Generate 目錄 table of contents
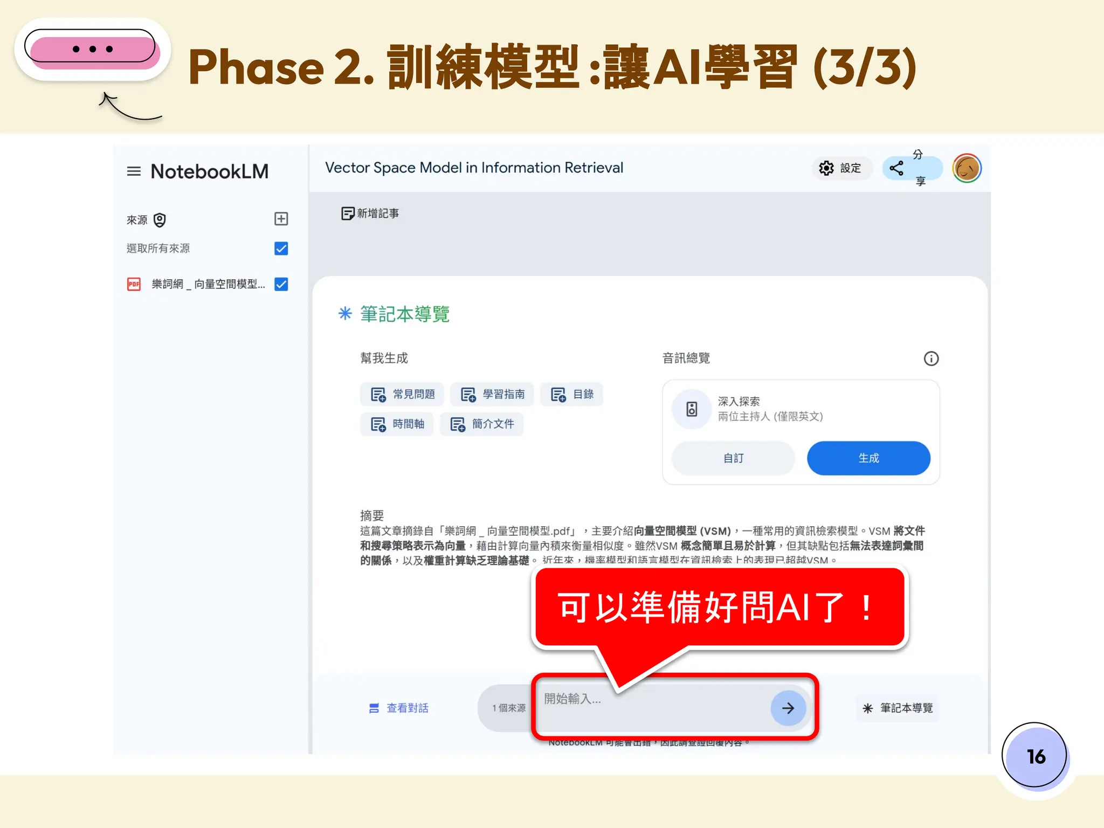The width and height of the screenshot is (1104, 828). [x=571, y=394]
